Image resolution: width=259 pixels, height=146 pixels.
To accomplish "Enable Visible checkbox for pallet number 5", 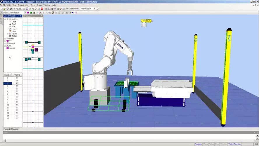I will (17, 91).
